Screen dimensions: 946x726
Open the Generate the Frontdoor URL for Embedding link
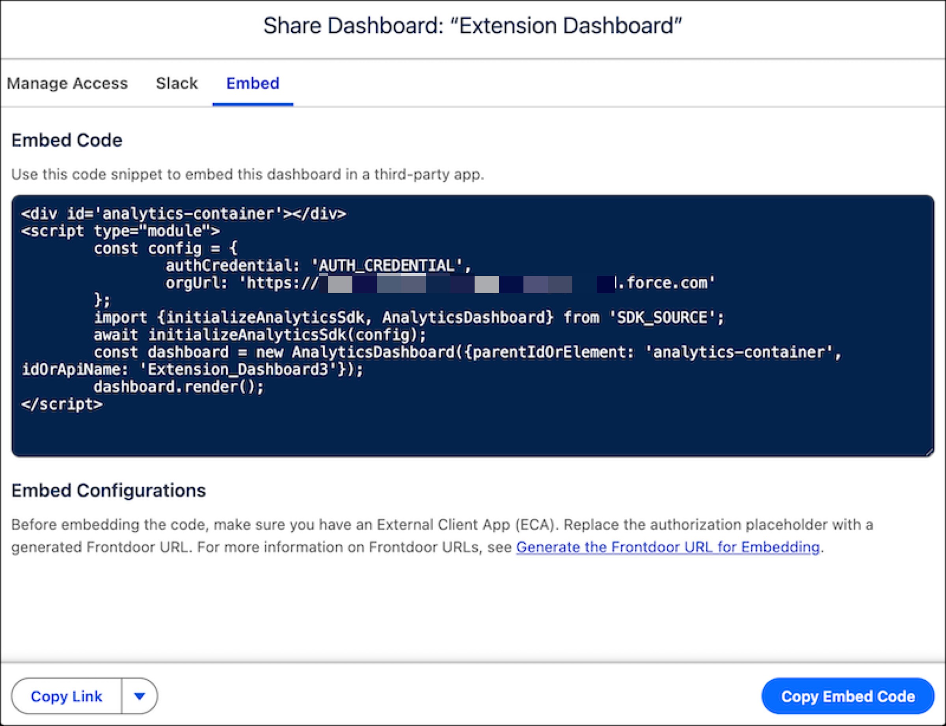pos(669,547)
